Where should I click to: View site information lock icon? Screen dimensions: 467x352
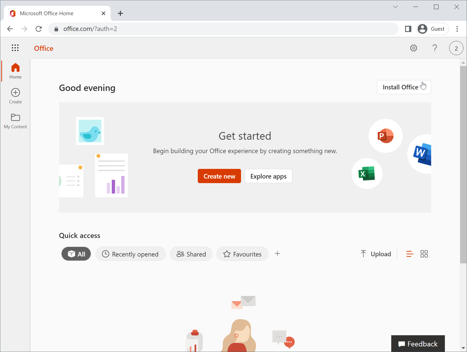click(x=56, y=29)
